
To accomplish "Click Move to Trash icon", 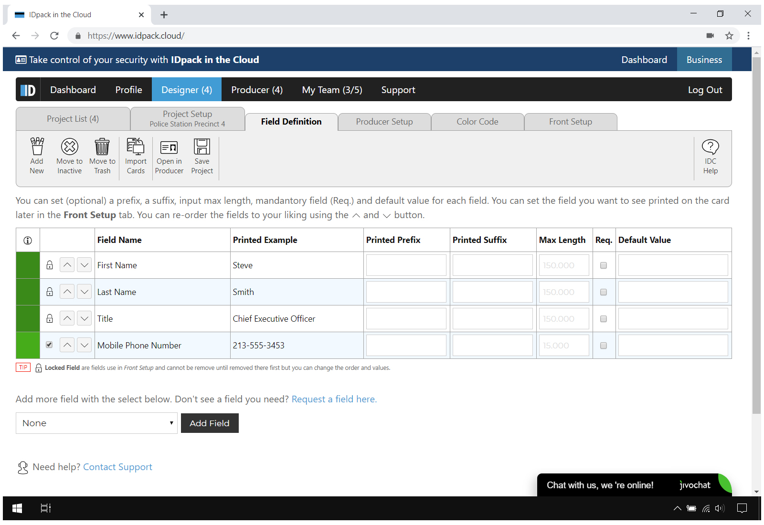I will click(102, 156).
